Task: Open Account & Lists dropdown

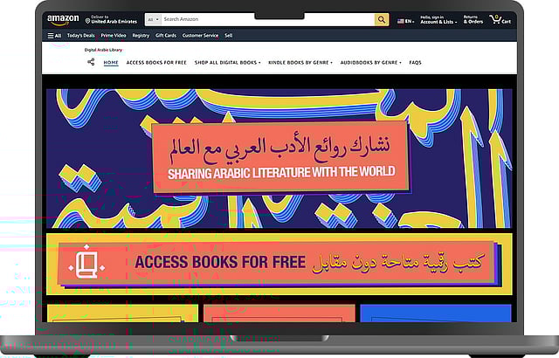Action: point(437,21)
